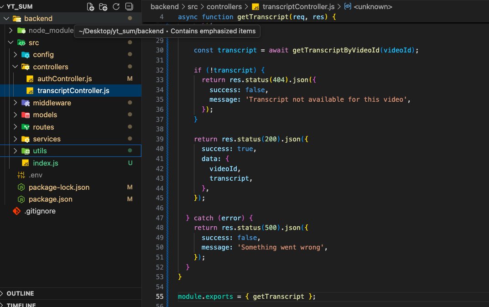Viewport: 489px width, 307px height.
Task: Open the .env file
Action: (36, 175)
